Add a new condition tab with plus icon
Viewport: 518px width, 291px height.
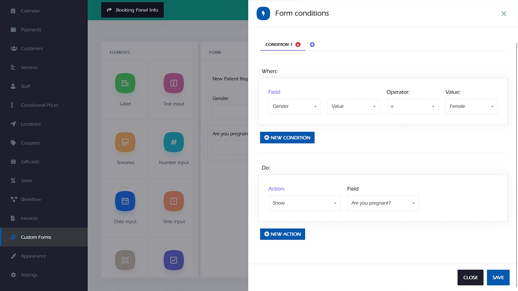pyautogui.click(x=312, y=44)
